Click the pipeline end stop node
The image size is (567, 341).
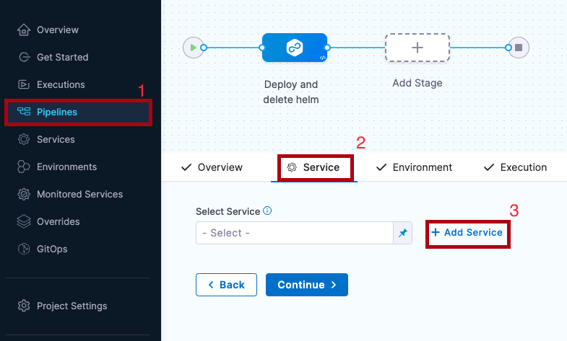[x=519, y=48]
